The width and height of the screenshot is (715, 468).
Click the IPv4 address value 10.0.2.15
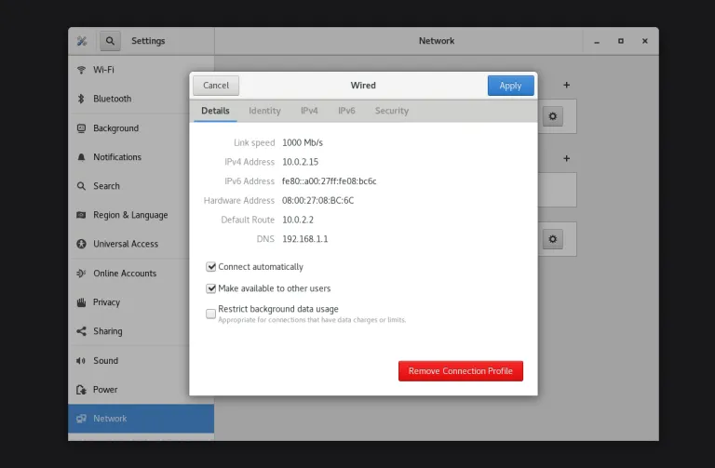300,162
